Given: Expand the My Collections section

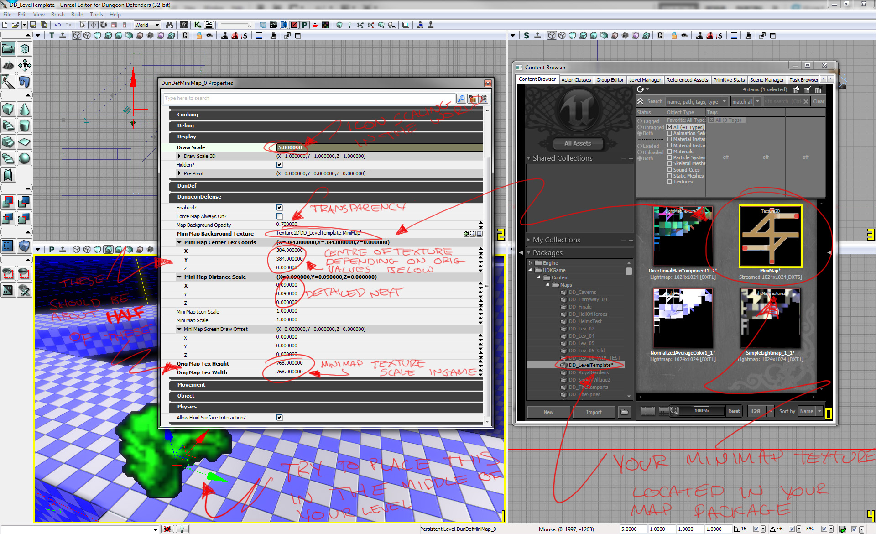Looking at the screenshot, I should click(x=529, y=240).
